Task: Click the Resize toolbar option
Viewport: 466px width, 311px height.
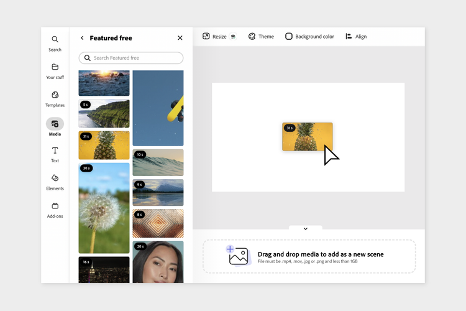Action: tap(219, 36)
